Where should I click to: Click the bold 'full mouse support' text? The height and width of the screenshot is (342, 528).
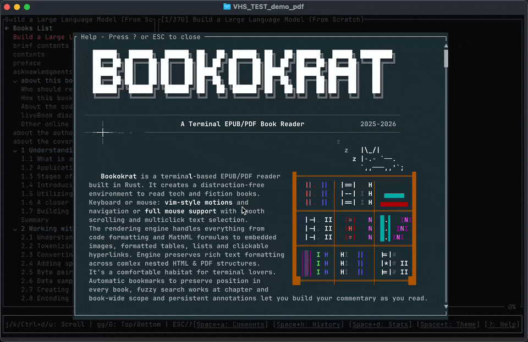coord(180,212)
